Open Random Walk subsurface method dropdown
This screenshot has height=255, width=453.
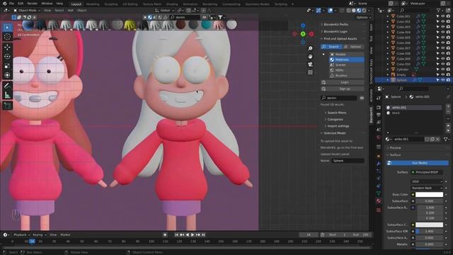coord(427,188)
